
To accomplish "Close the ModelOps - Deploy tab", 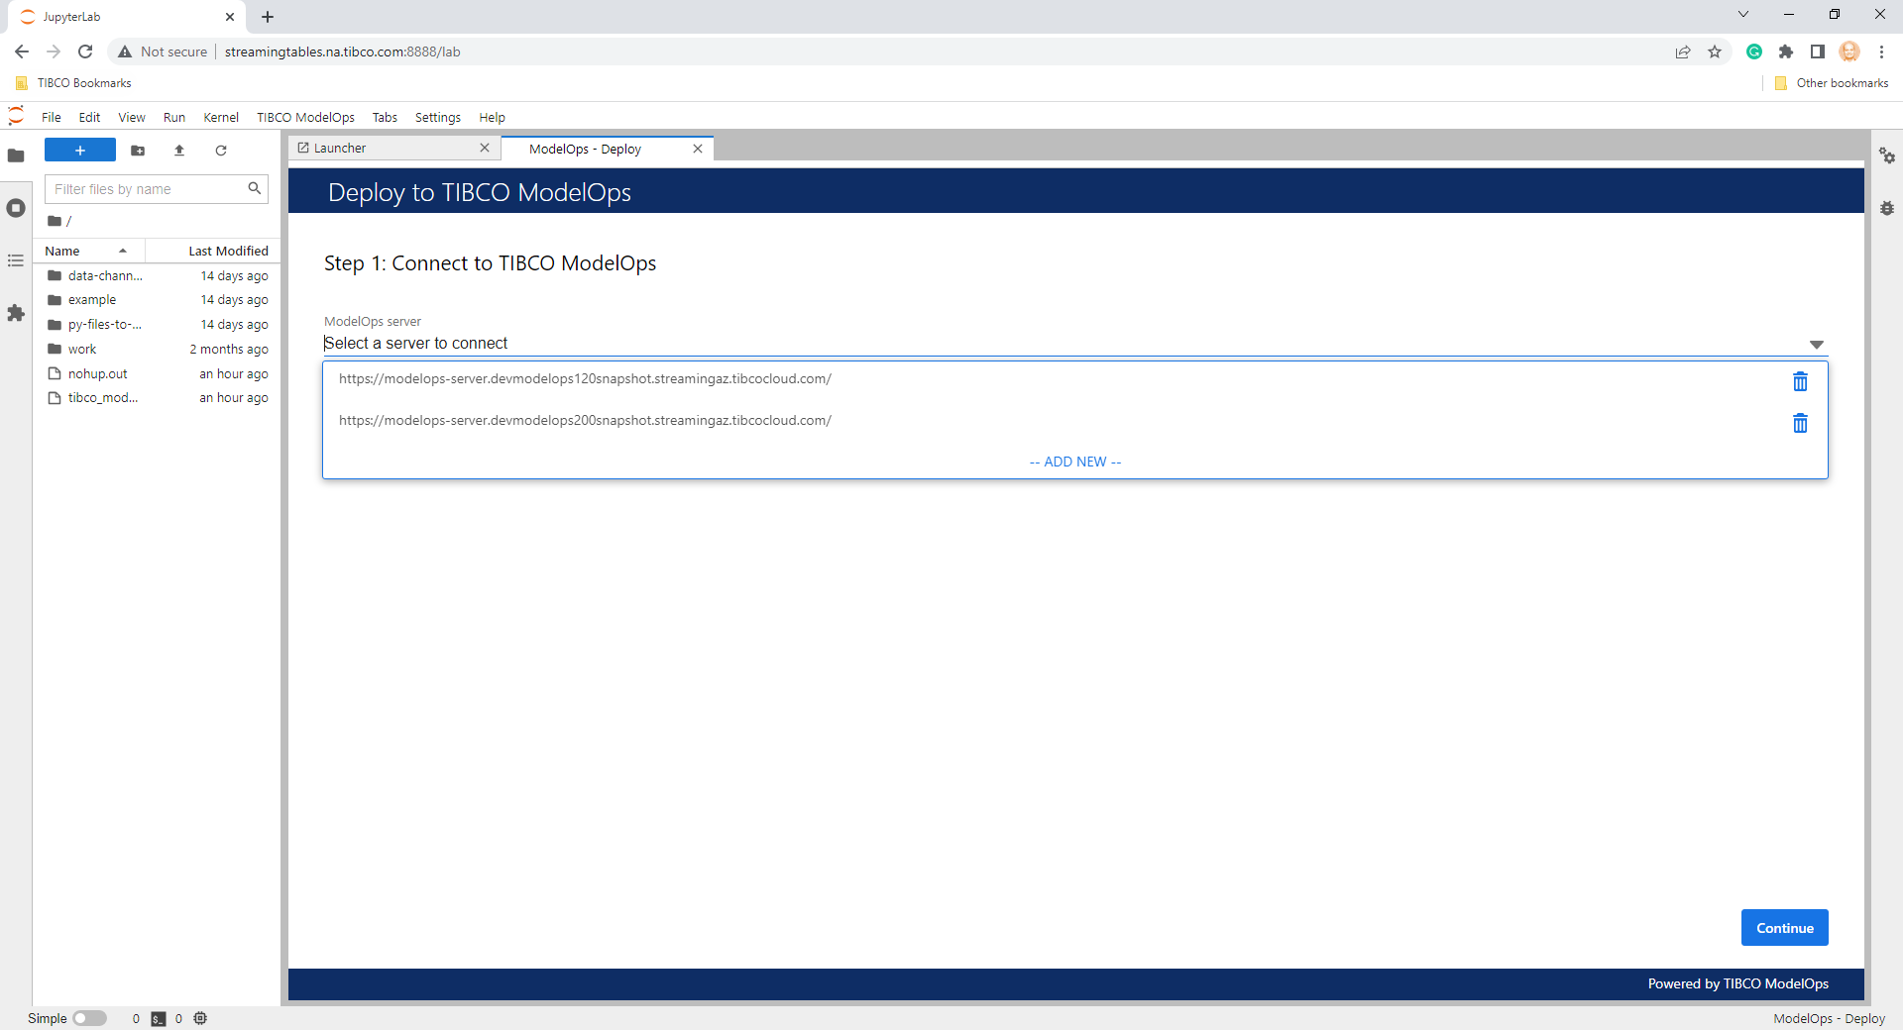I will (698, 149).
